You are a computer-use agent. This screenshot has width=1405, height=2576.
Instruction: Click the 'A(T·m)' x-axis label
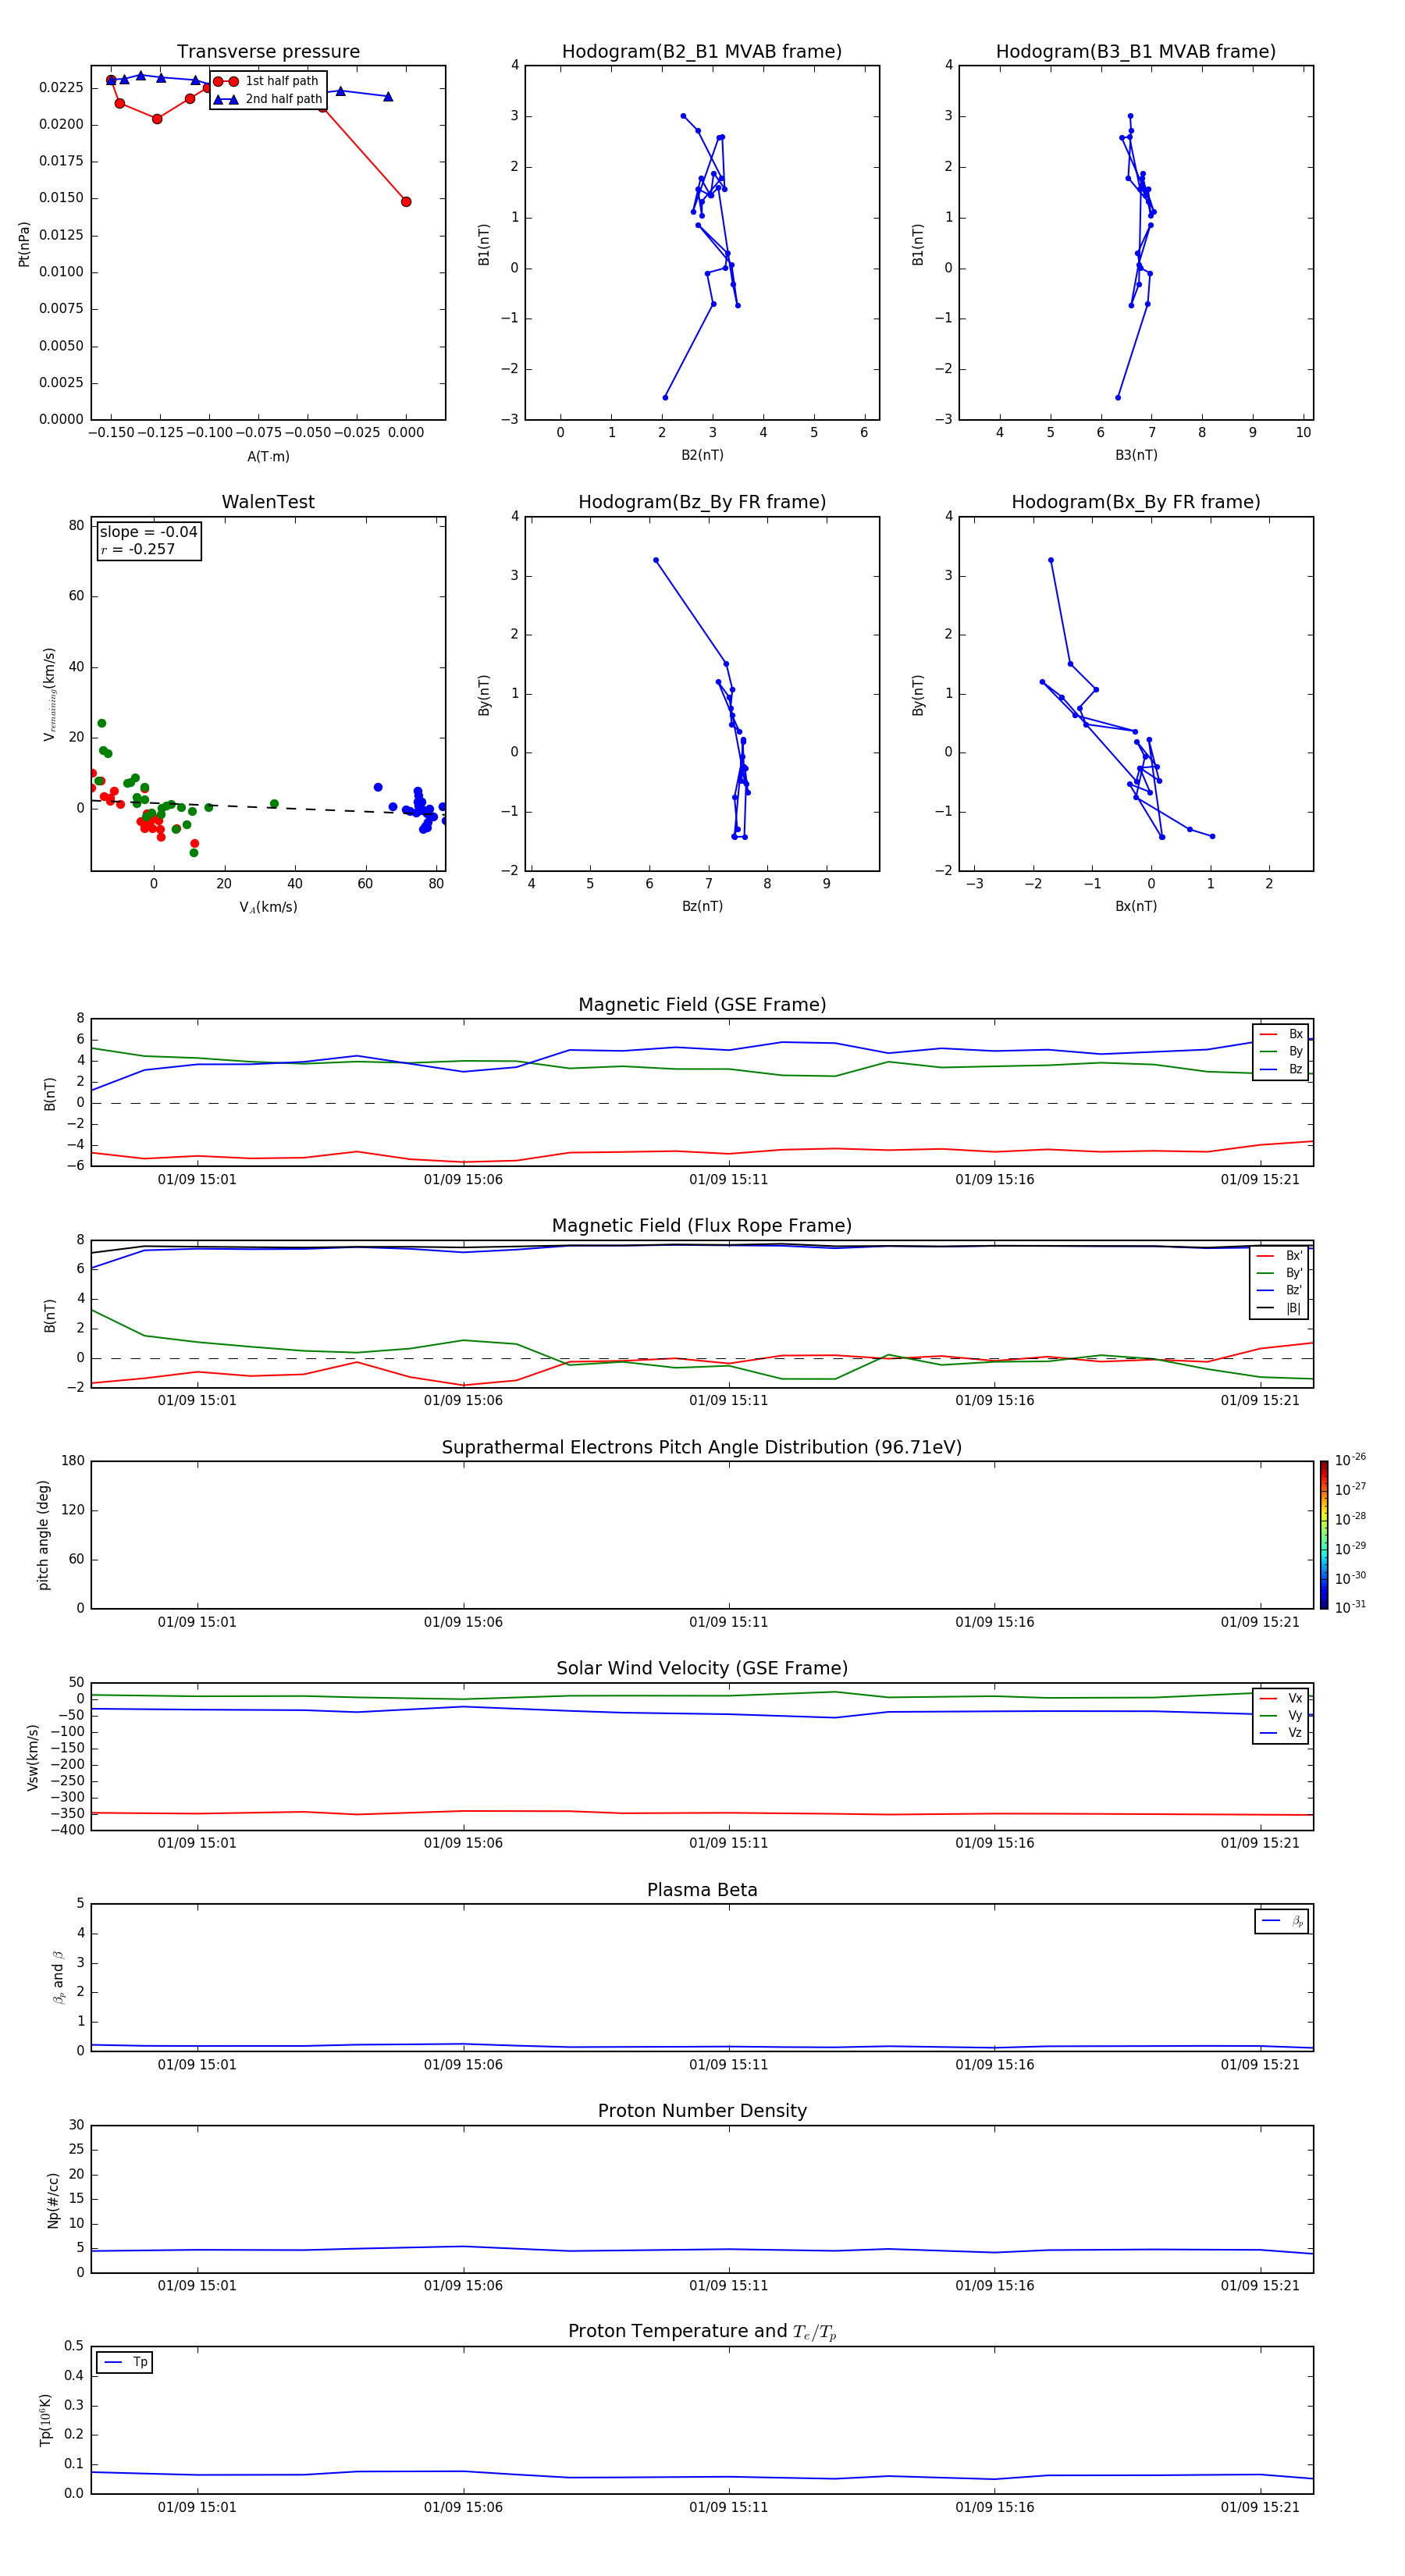click(x=268, y=457)
